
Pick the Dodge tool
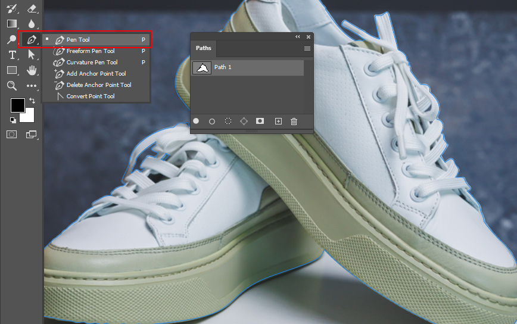[x=12, y=39]
